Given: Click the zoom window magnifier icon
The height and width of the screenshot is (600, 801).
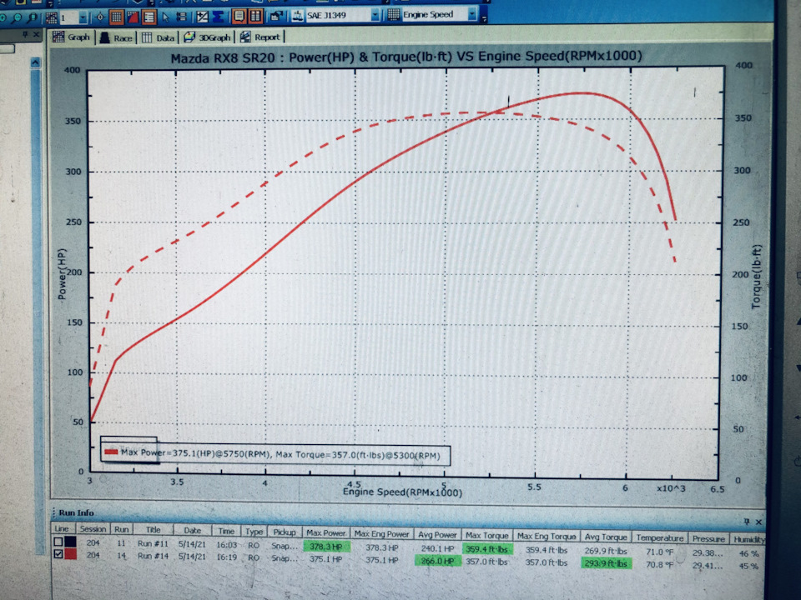Looking at the screenshot, I should pyautogui.click(x=32, y=17).
